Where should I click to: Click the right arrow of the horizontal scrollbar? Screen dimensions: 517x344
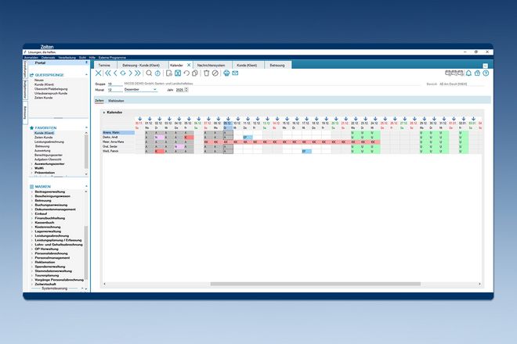(x=479, y=284)
